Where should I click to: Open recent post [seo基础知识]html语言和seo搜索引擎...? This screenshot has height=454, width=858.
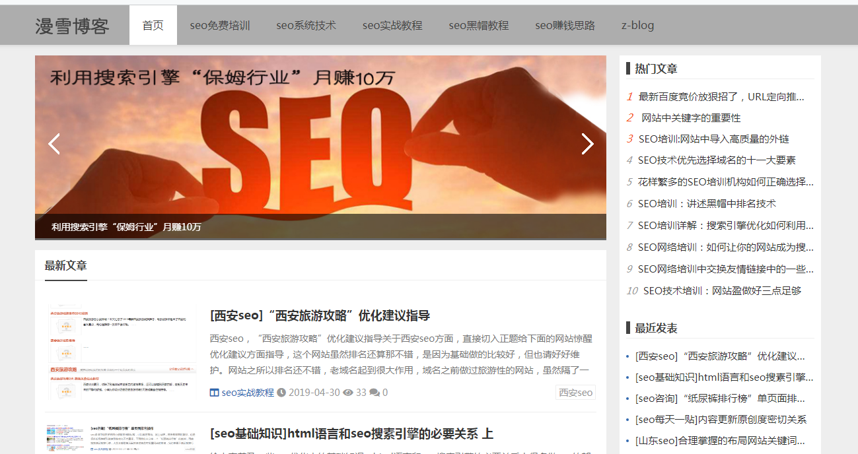pyautogui.click(x=725, y=377)
